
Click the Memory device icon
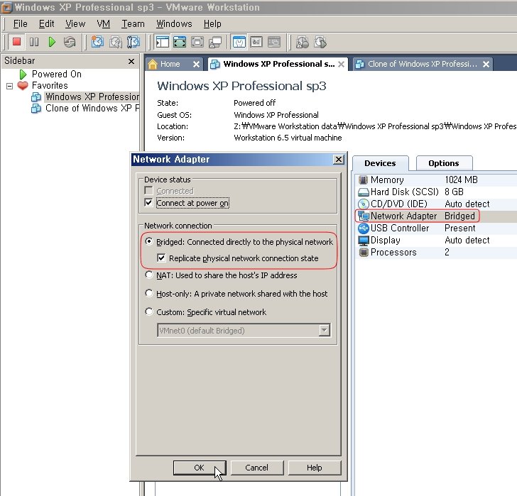click(x=363, y=180)
